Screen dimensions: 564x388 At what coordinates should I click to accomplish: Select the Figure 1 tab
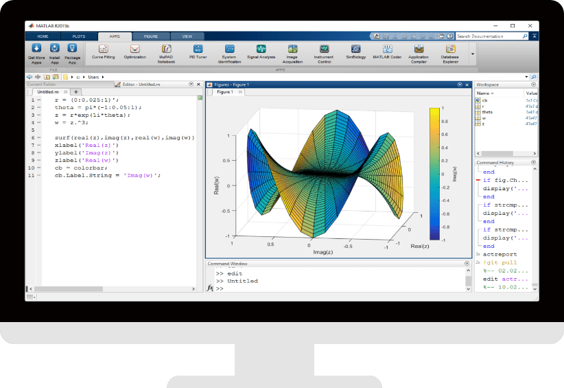tap(225, 92)
